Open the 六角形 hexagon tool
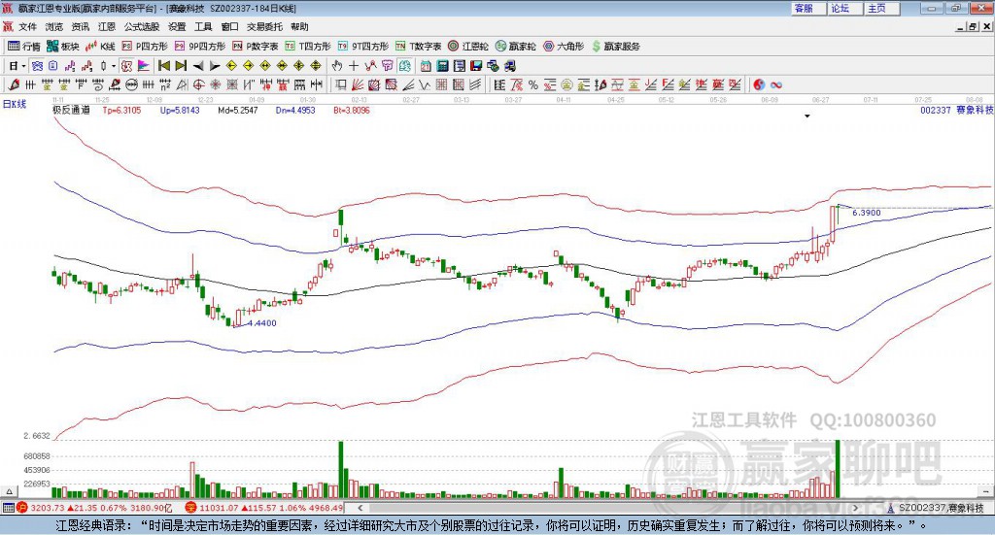The height and width of the screenshot is (535, 995). point(564,47)
